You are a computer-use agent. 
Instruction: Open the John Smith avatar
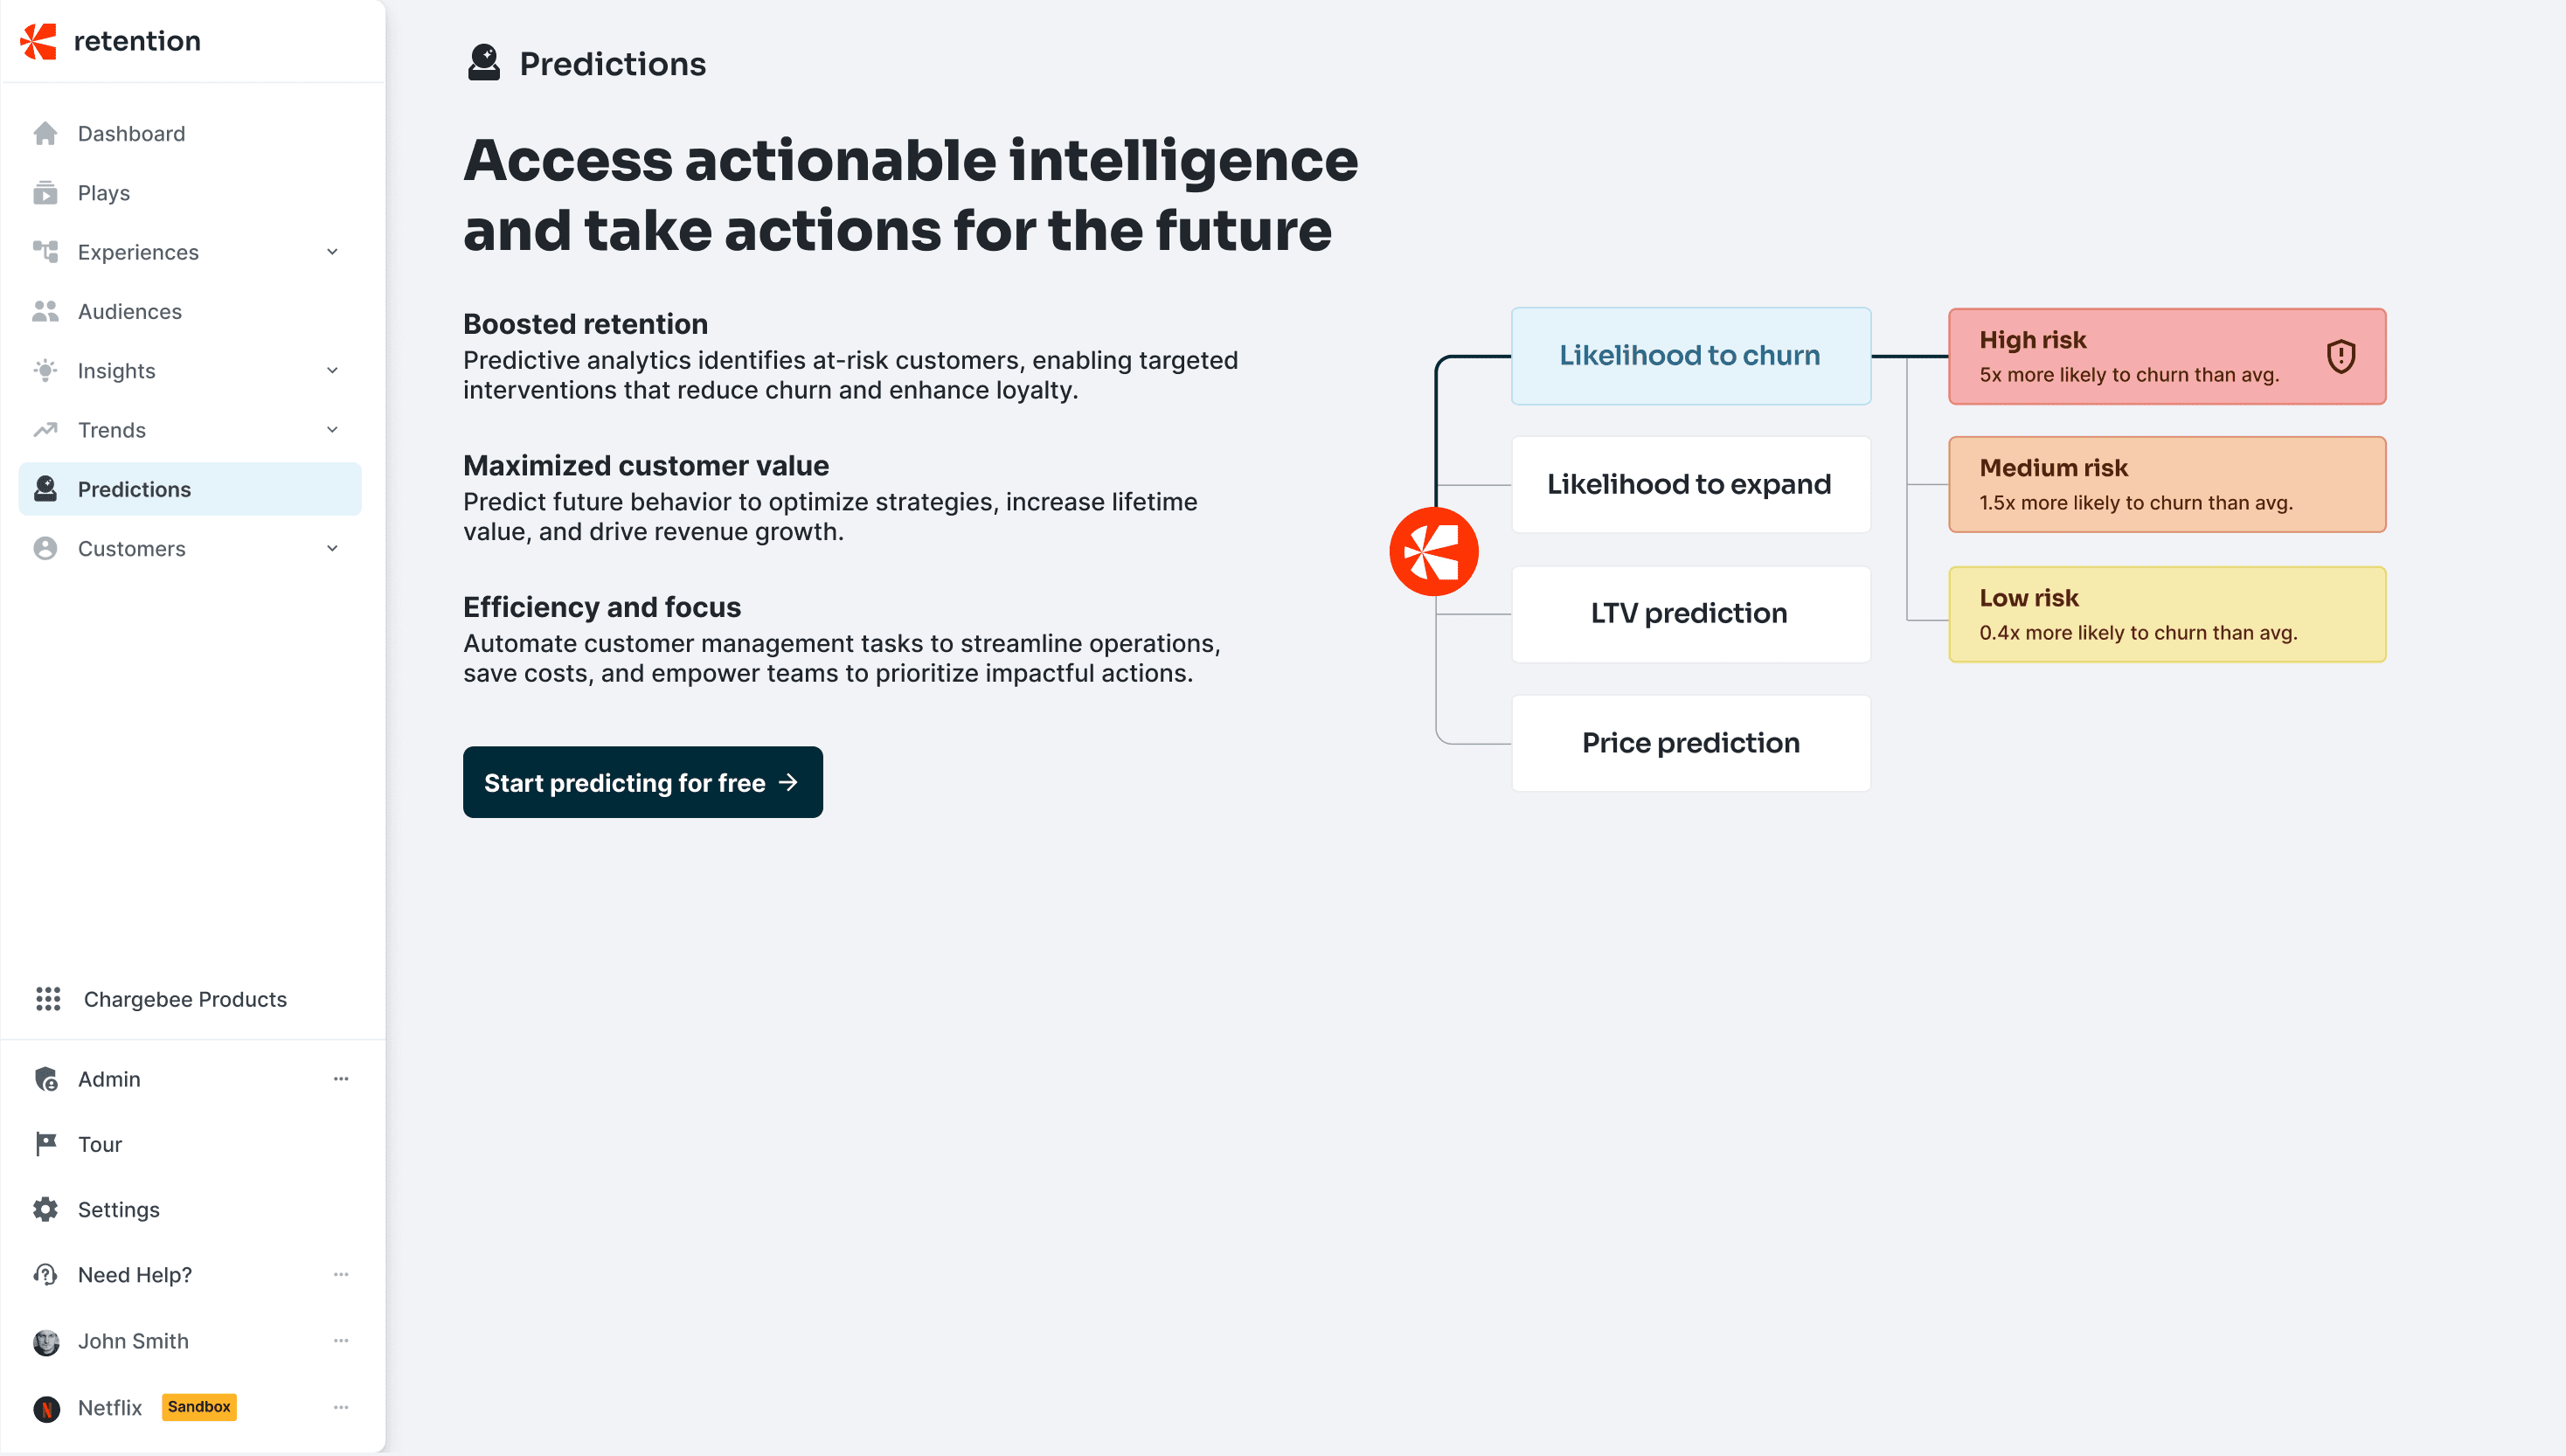point(46,1341)
